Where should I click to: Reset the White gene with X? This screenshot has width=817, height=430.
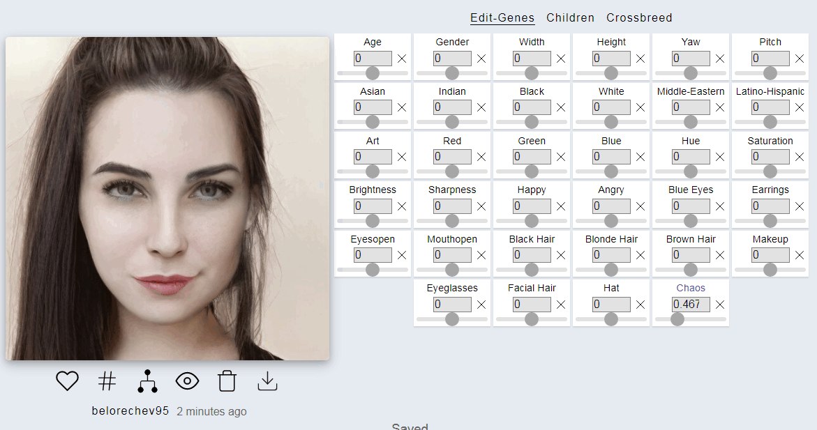coord(640,107)
